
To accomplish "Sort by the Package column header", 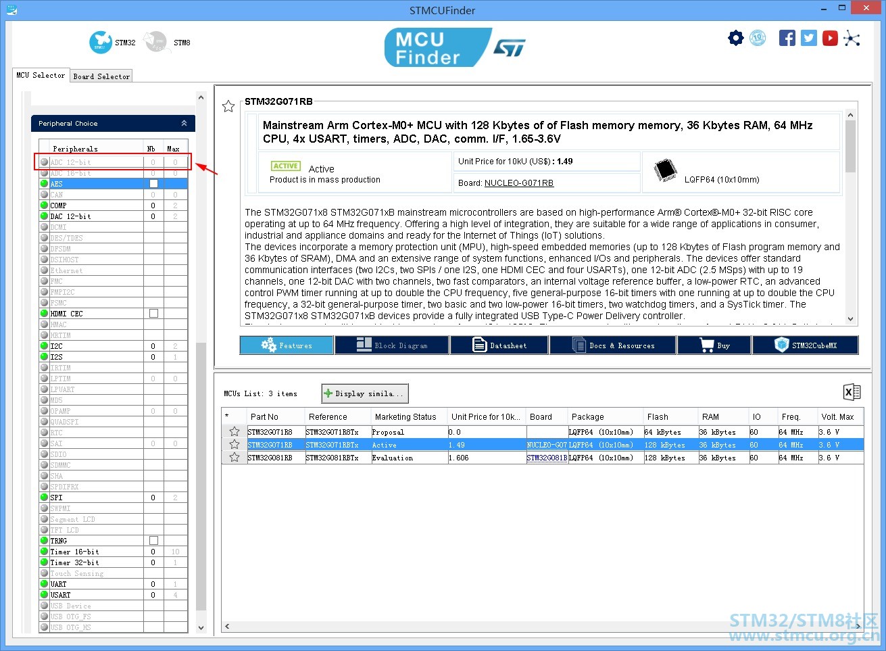I will point(606,416).
